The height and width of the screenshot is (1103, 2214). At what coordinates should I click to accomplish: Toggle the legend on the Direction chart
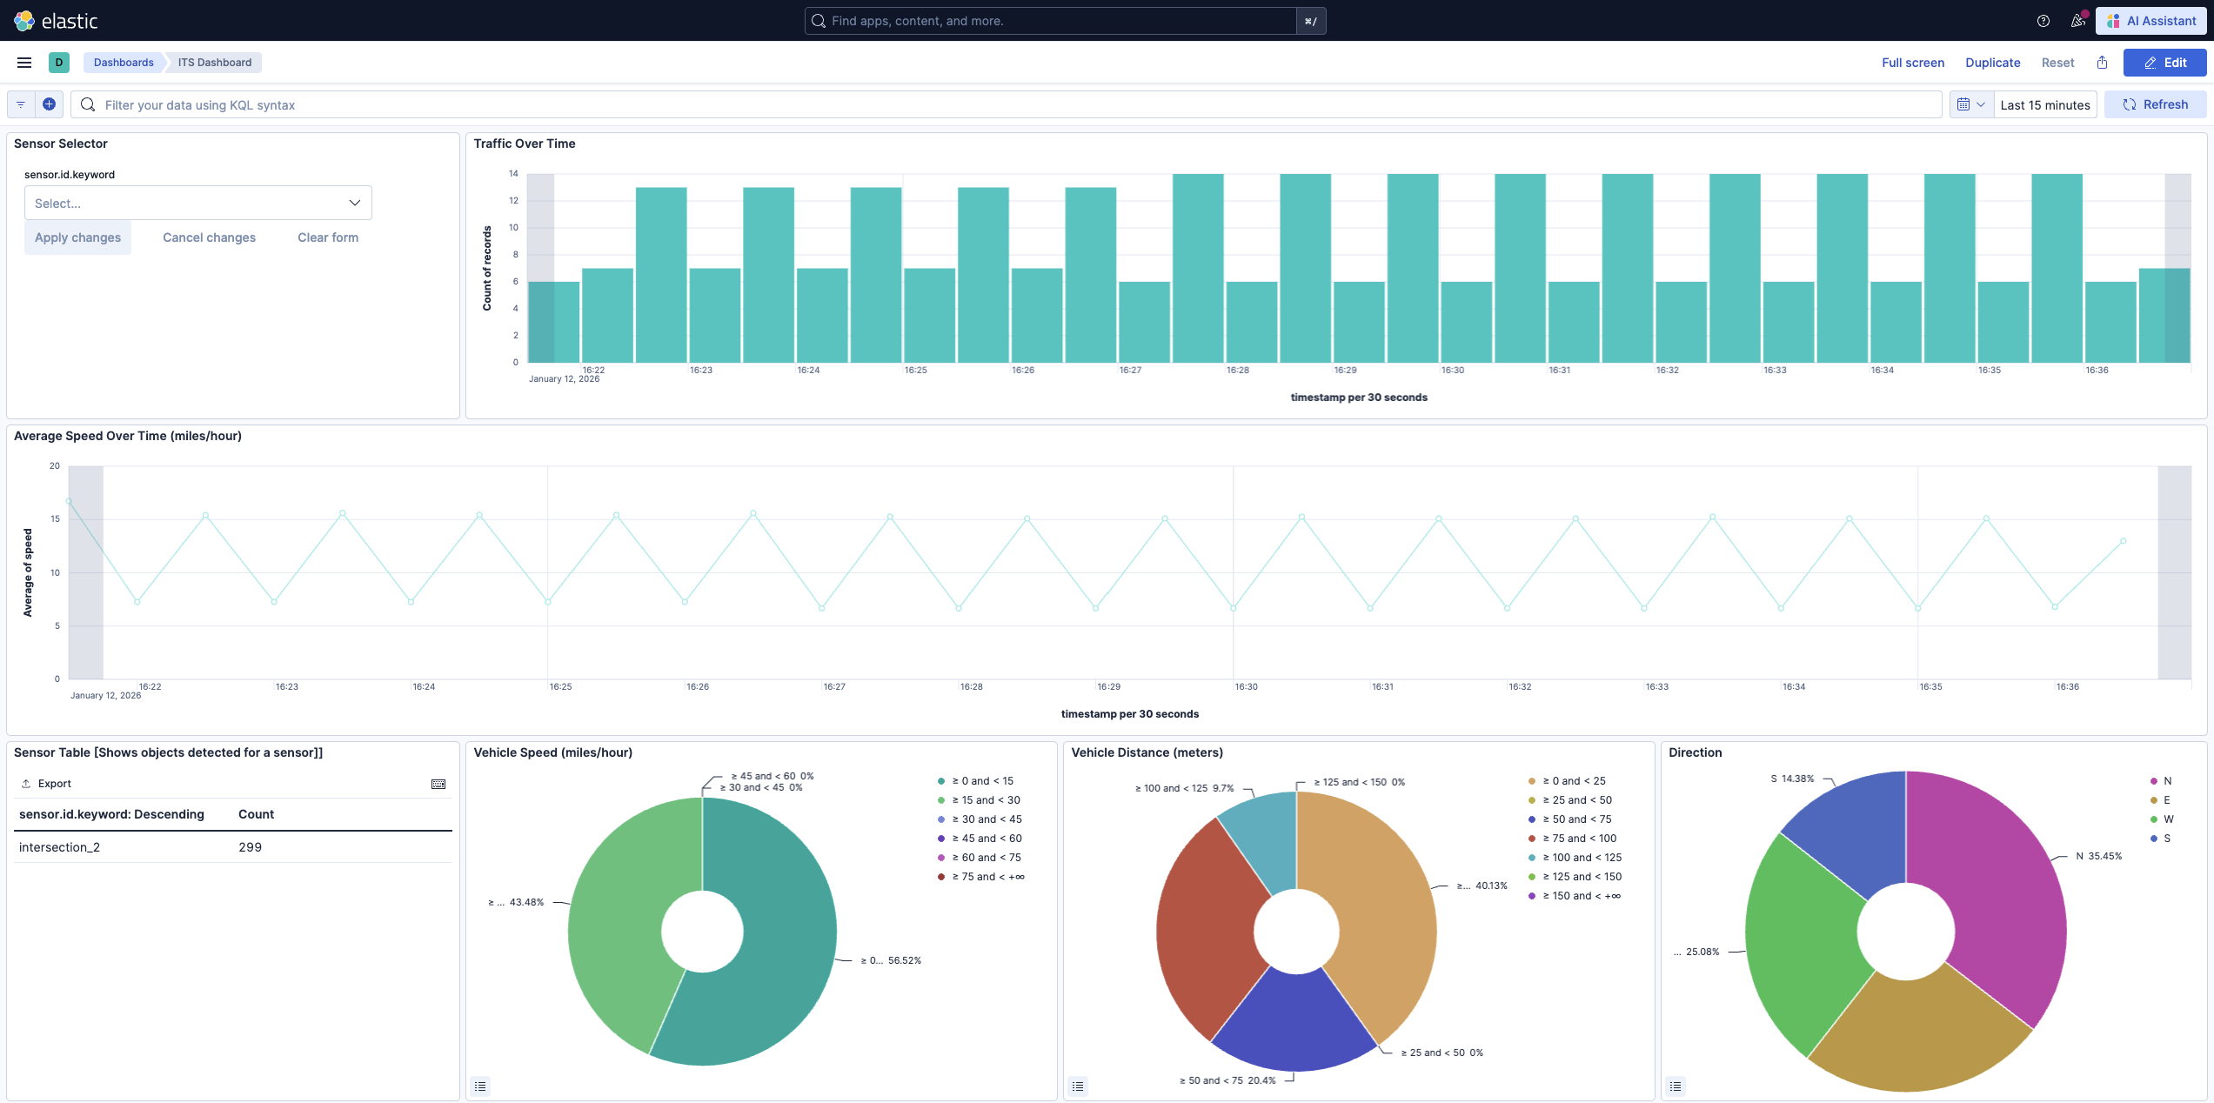click(1676, 1086)
